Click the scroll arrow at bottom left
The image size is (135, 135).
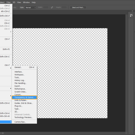[3, 133]
